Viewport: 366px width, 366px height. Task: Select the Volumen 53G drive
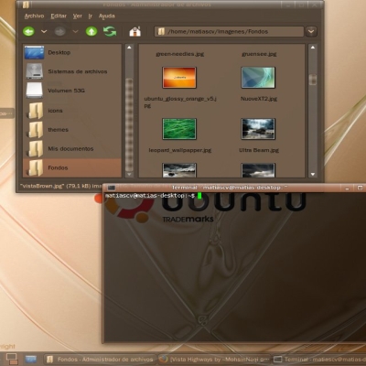[x=72, y=91]
